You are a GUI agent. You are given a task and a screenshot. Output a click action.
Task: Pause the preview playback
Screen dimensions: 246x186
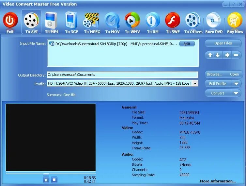coord(46,180)
